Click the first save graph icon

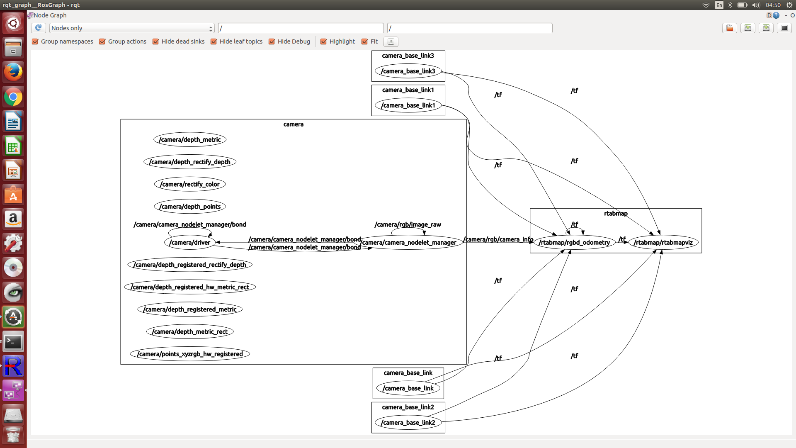(x=748, y=28)
